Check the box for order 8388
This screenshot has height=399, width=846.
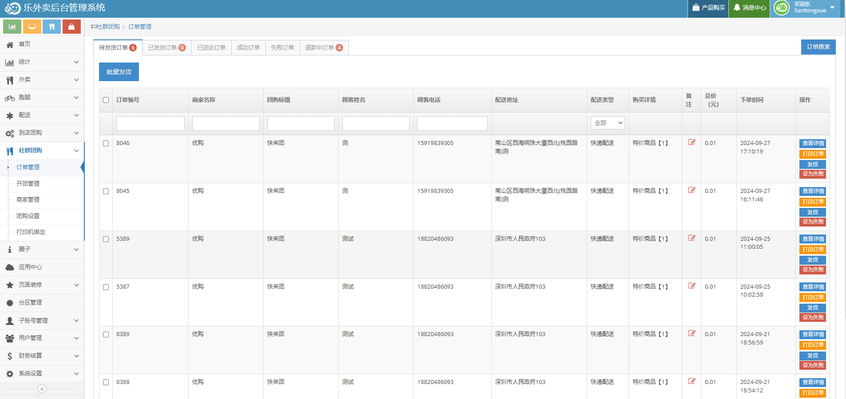[106, 383]
